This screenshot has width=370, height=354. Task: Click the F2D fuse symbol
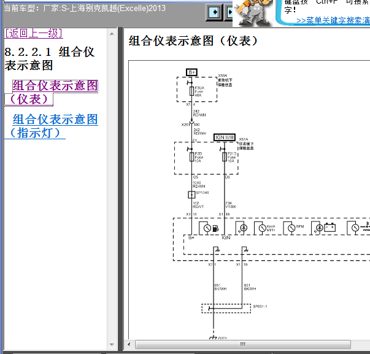pyautogui.click(x=192, y=156)
